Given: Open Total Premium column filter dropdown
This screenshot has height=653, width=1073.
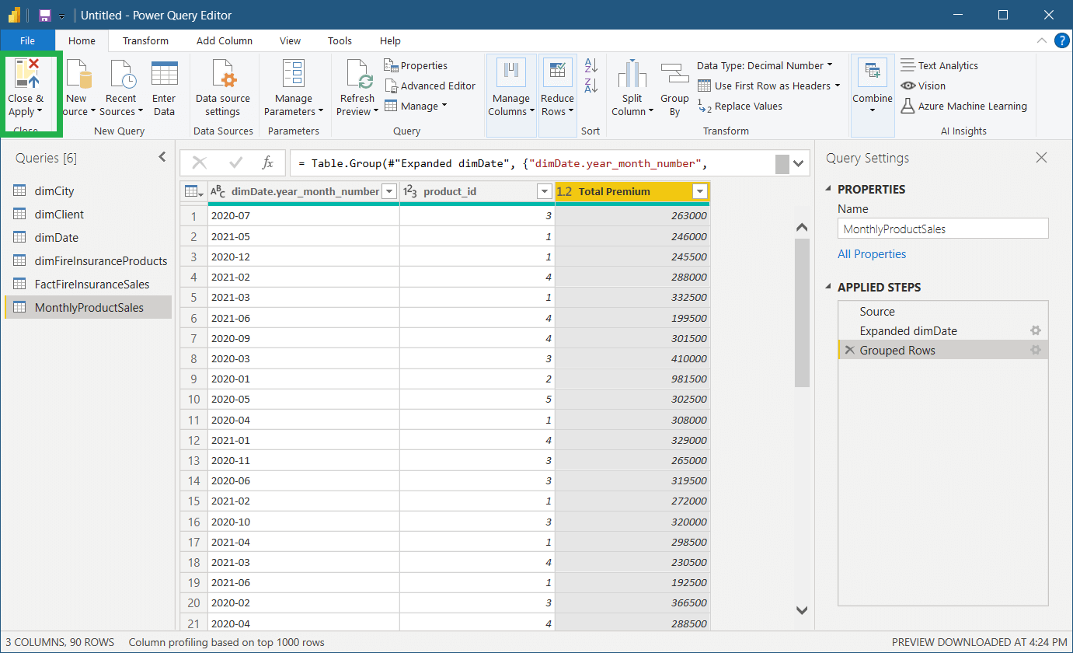Looking at the screenshot, I should tap(700, 191).
